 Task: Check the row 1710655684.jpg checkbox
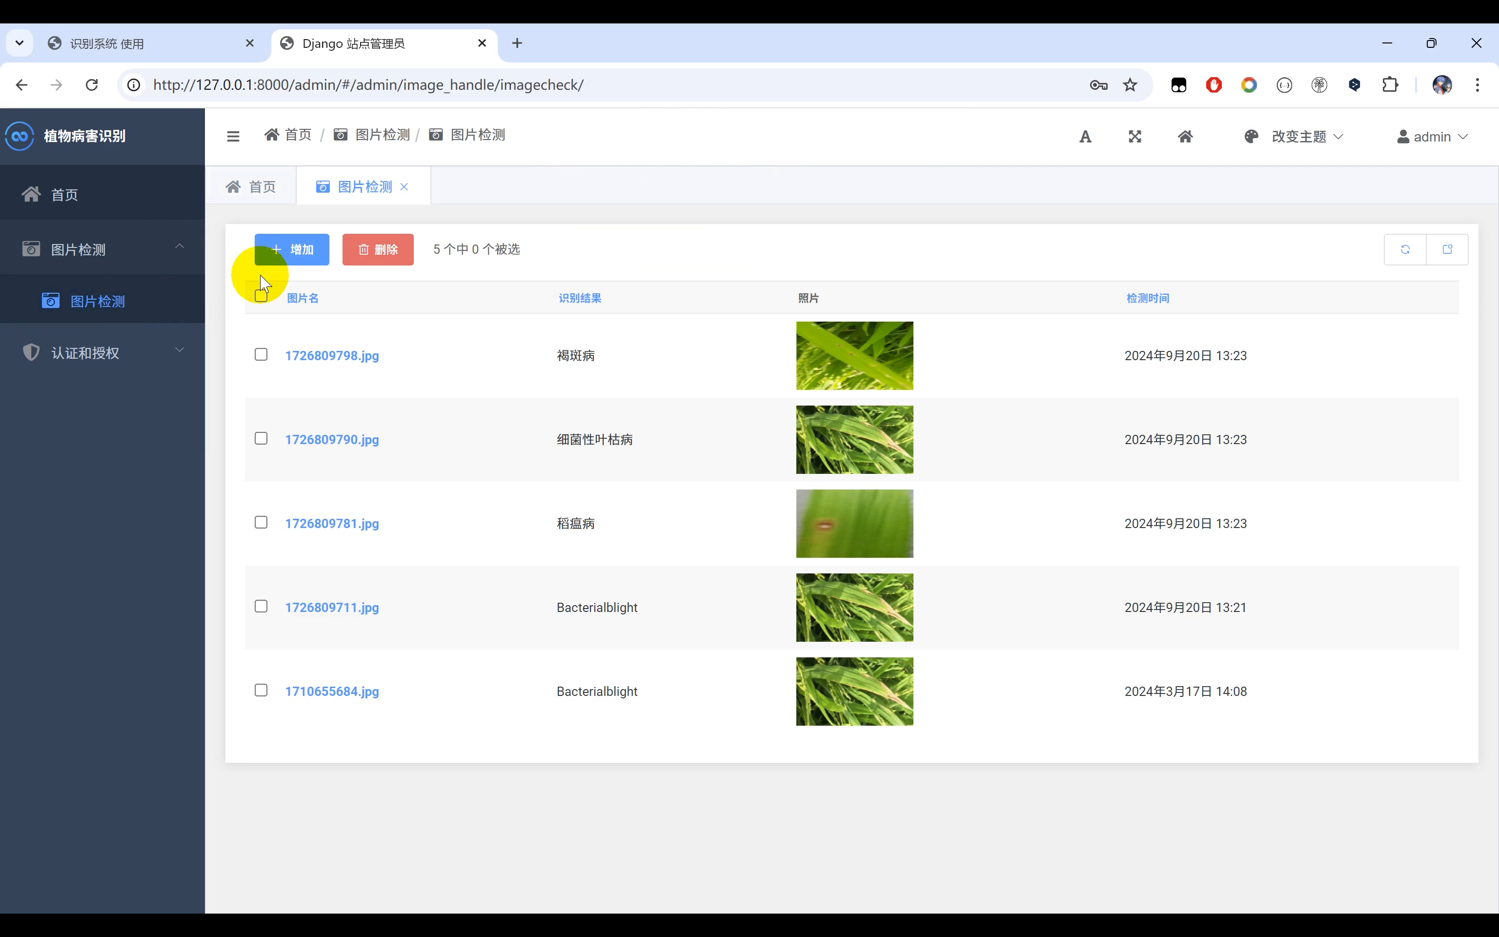point(261,691)
